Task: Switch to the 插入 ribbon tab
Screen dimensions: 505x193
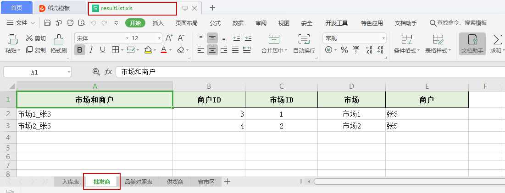Action: tap(158, 23)
